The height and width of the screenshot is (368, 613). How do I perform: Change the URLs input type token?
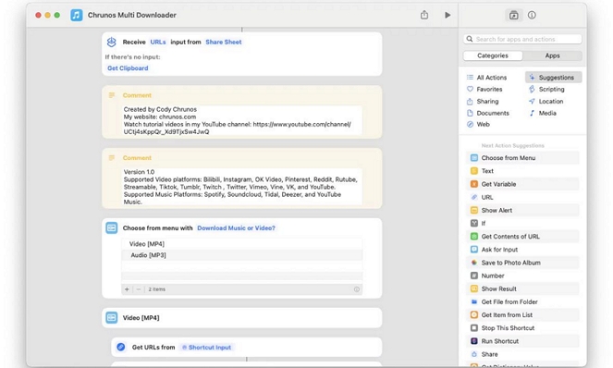click(158, 42)
